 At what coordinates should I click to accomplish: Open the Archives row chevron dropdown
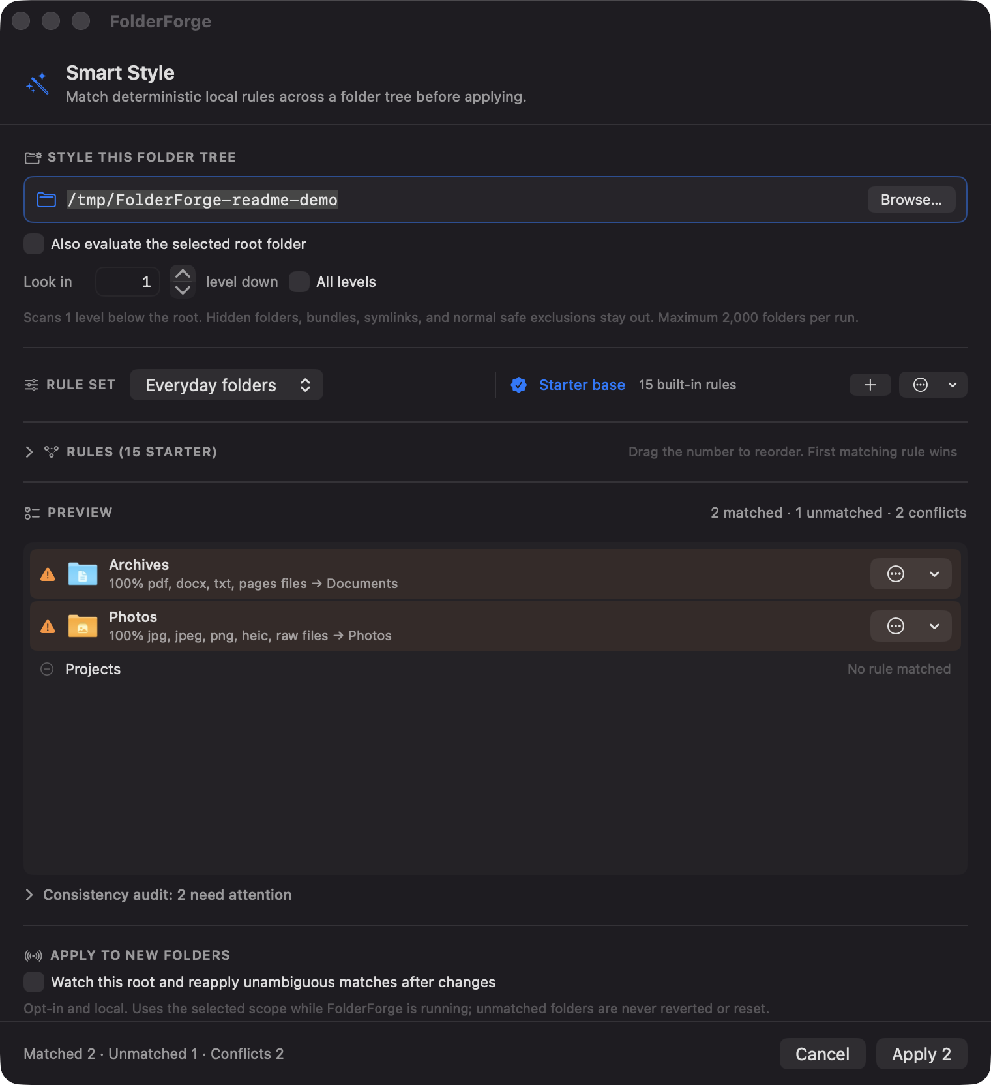934,574
